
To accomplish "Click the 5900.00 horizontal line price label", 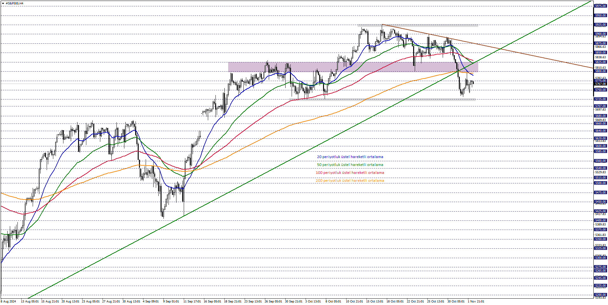I will 600,34.
